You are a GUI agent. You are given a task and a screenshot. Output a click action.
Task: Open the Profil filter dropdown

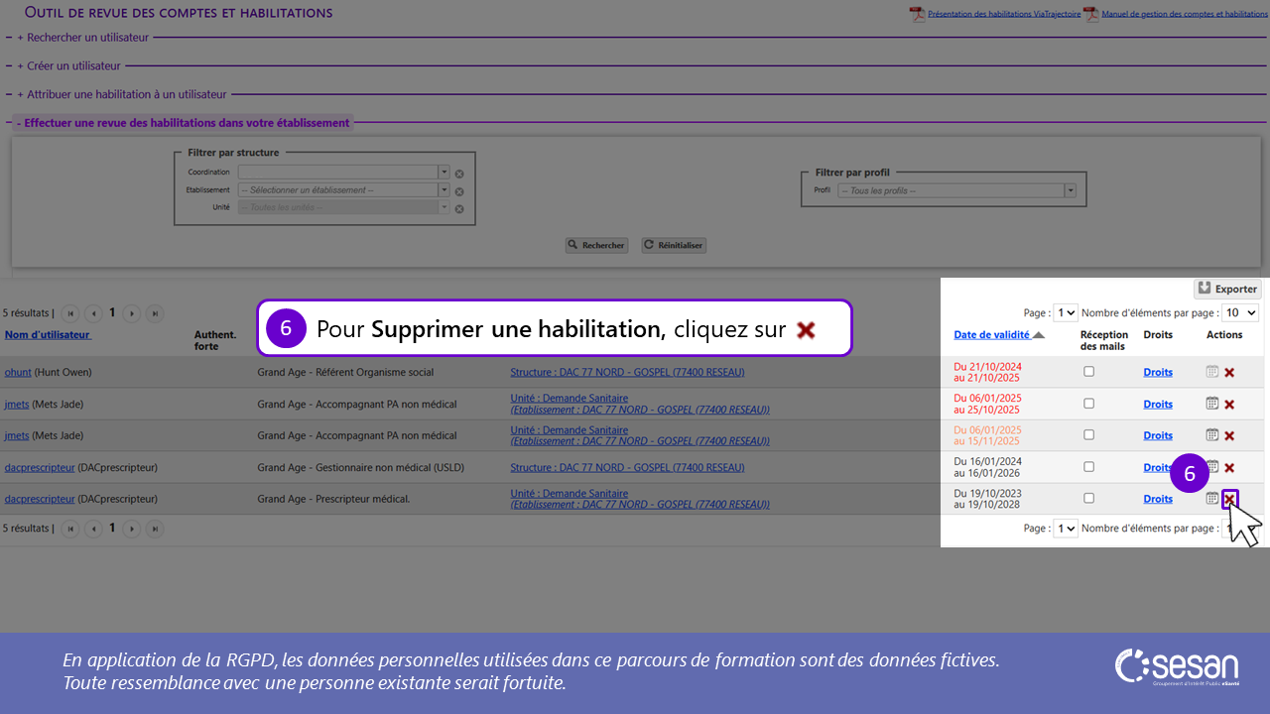[1070, 190]
